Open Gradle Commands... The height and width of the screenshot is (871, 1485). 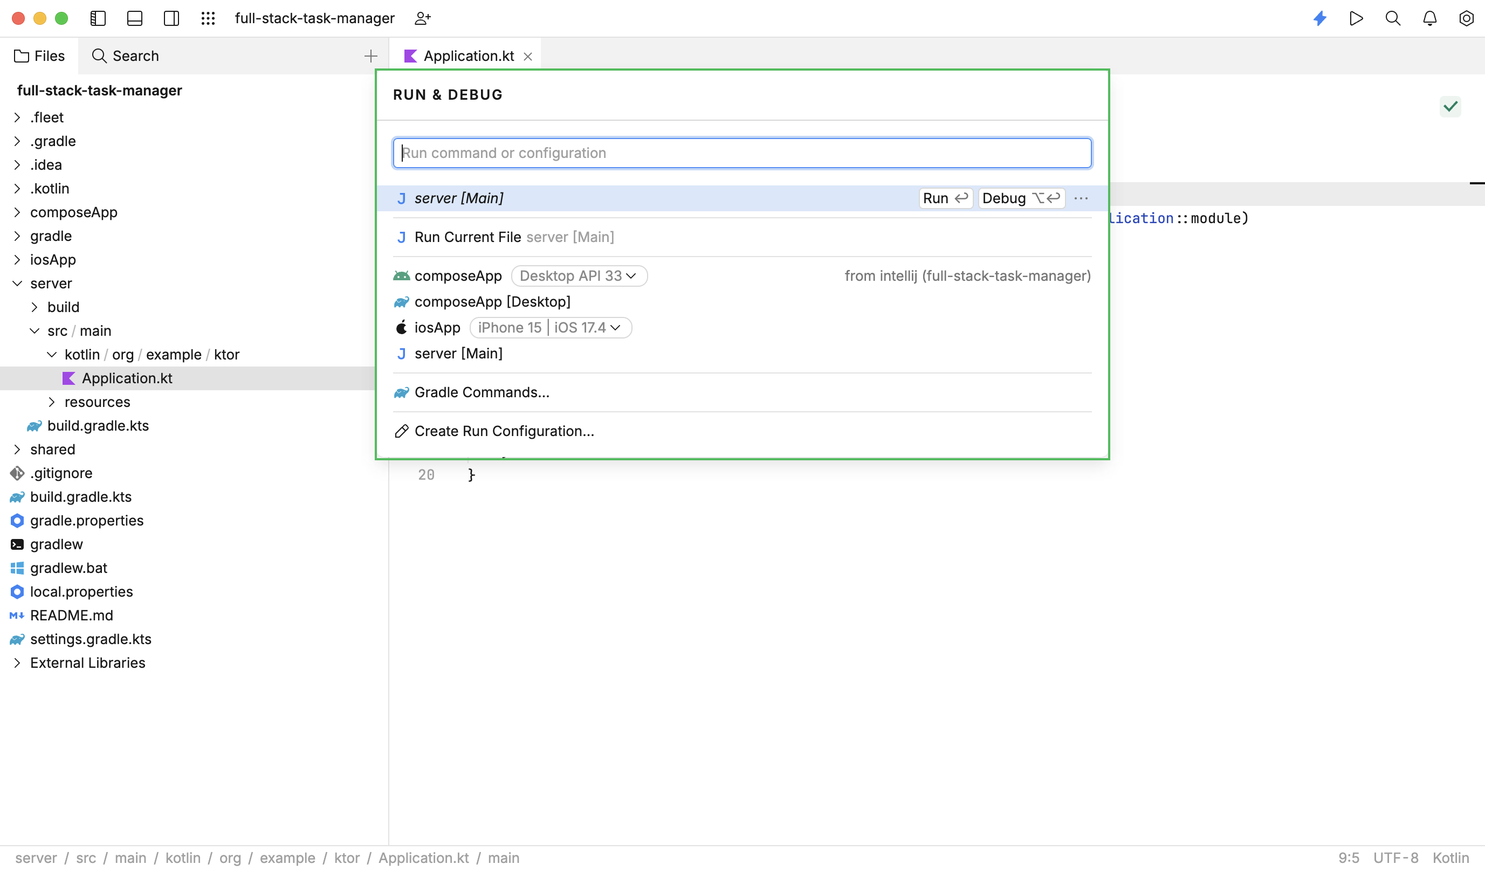tap(742, 393)
